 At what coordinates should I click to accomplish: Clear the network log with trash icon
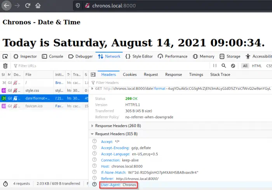[5, 66]
